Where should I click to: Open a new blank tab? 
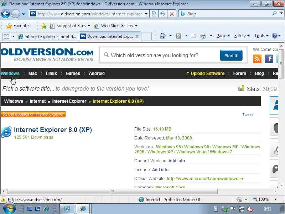(146, 36)
